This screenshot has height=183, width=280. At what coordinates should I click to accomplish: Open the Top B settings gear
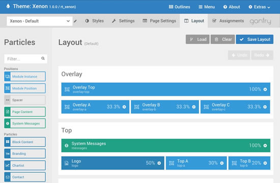click(x=265, y=163)
